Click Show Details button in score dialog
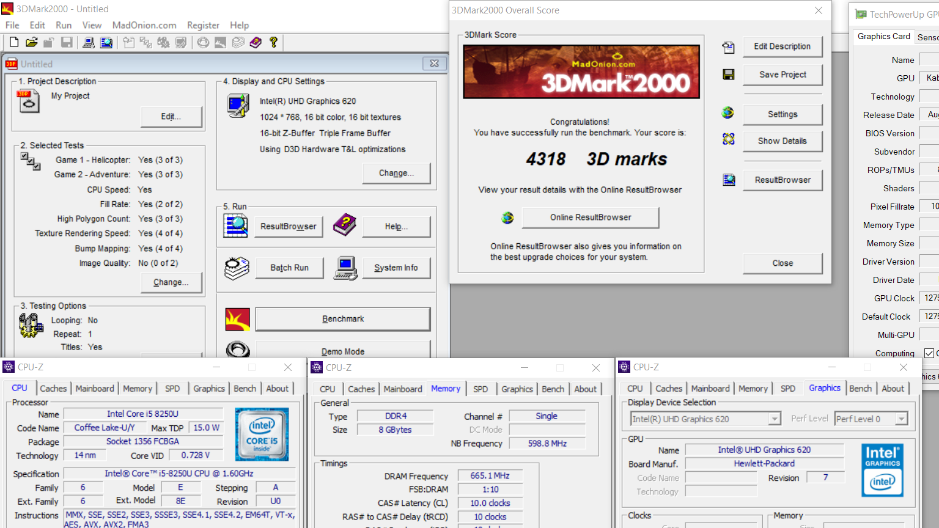This screenshot has width=939, height=528. point(782,141)
